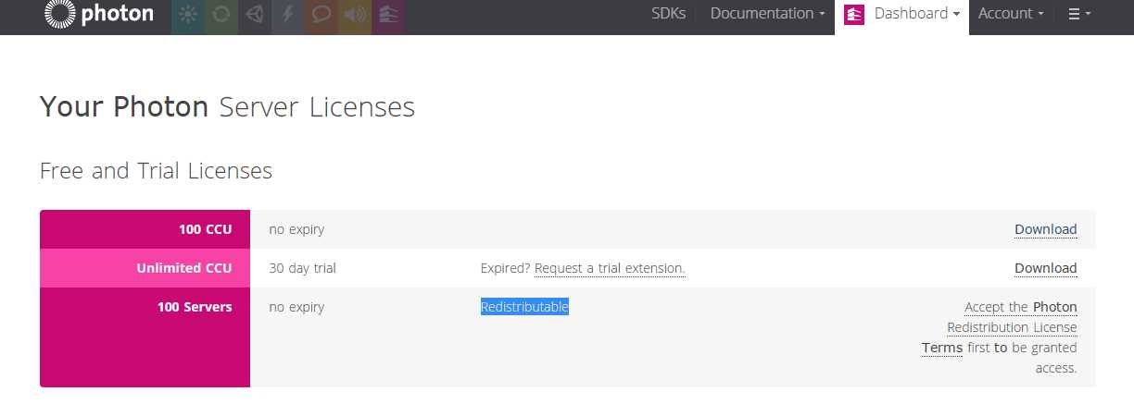
Task: Download the Unlimited CCU trial license
Action: pos(1045,268)
